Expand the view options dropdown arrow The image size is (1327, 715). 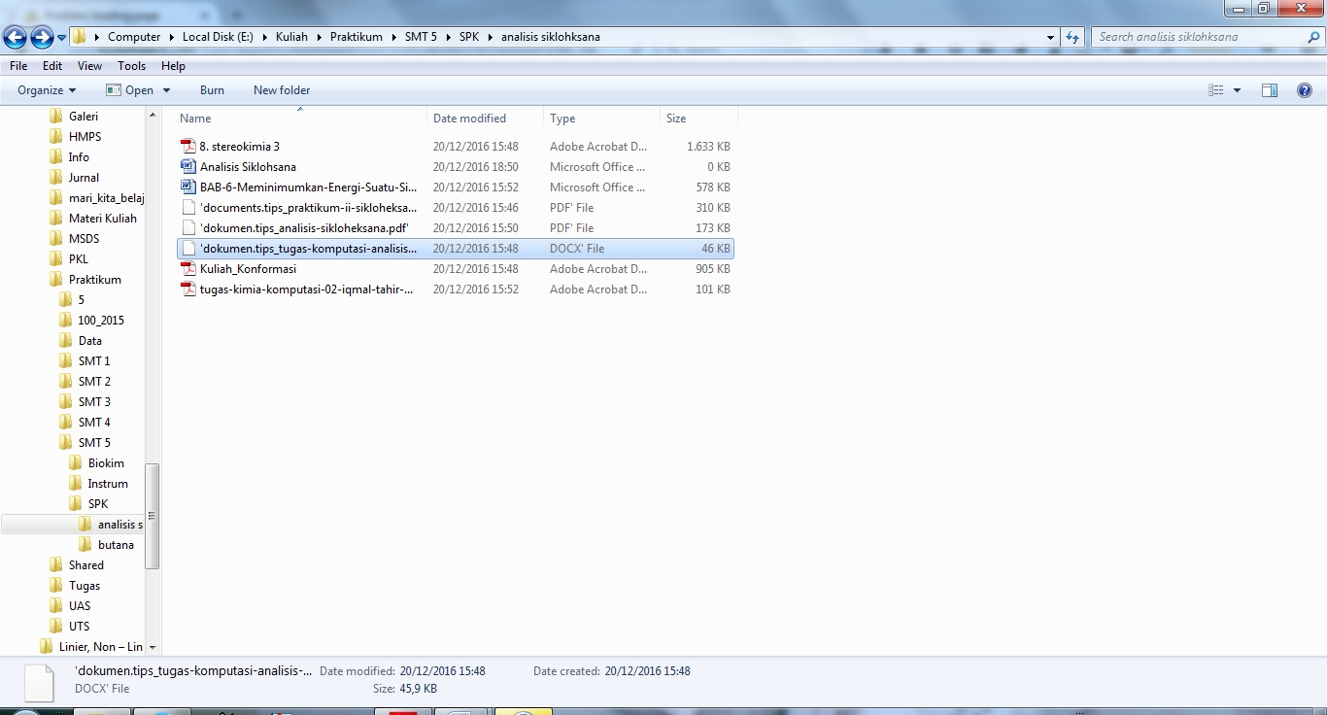1237,90
